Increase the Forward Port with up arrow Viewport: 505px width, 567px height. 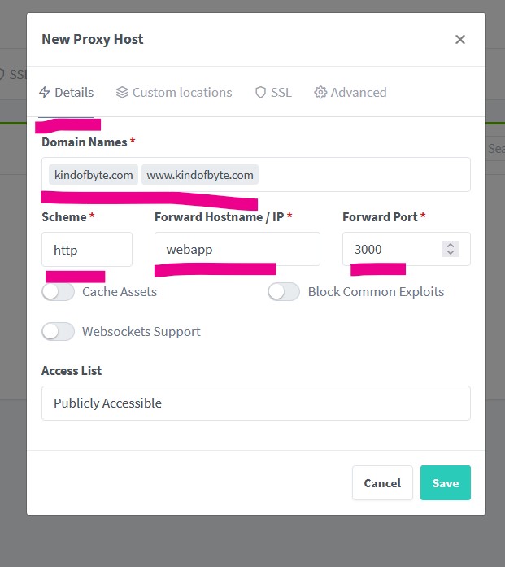click(x=451, y=245)
